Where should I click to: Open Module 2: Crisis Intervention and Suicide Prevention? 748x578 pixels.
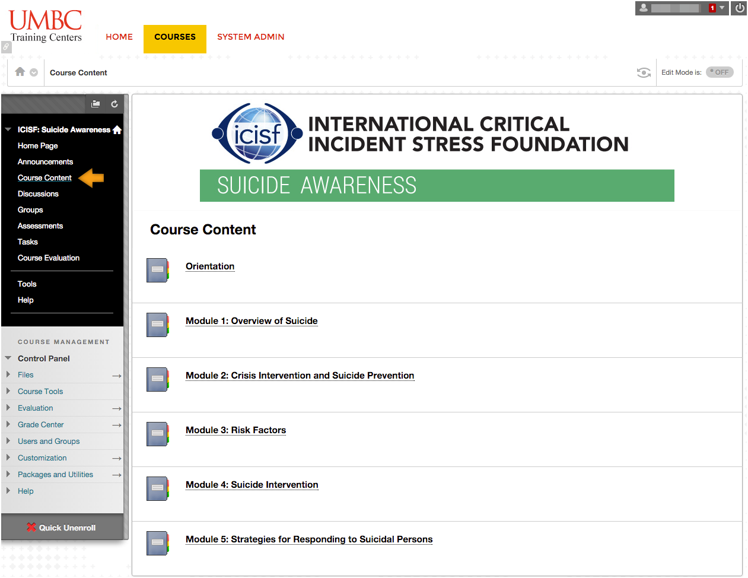click(300, 375)
